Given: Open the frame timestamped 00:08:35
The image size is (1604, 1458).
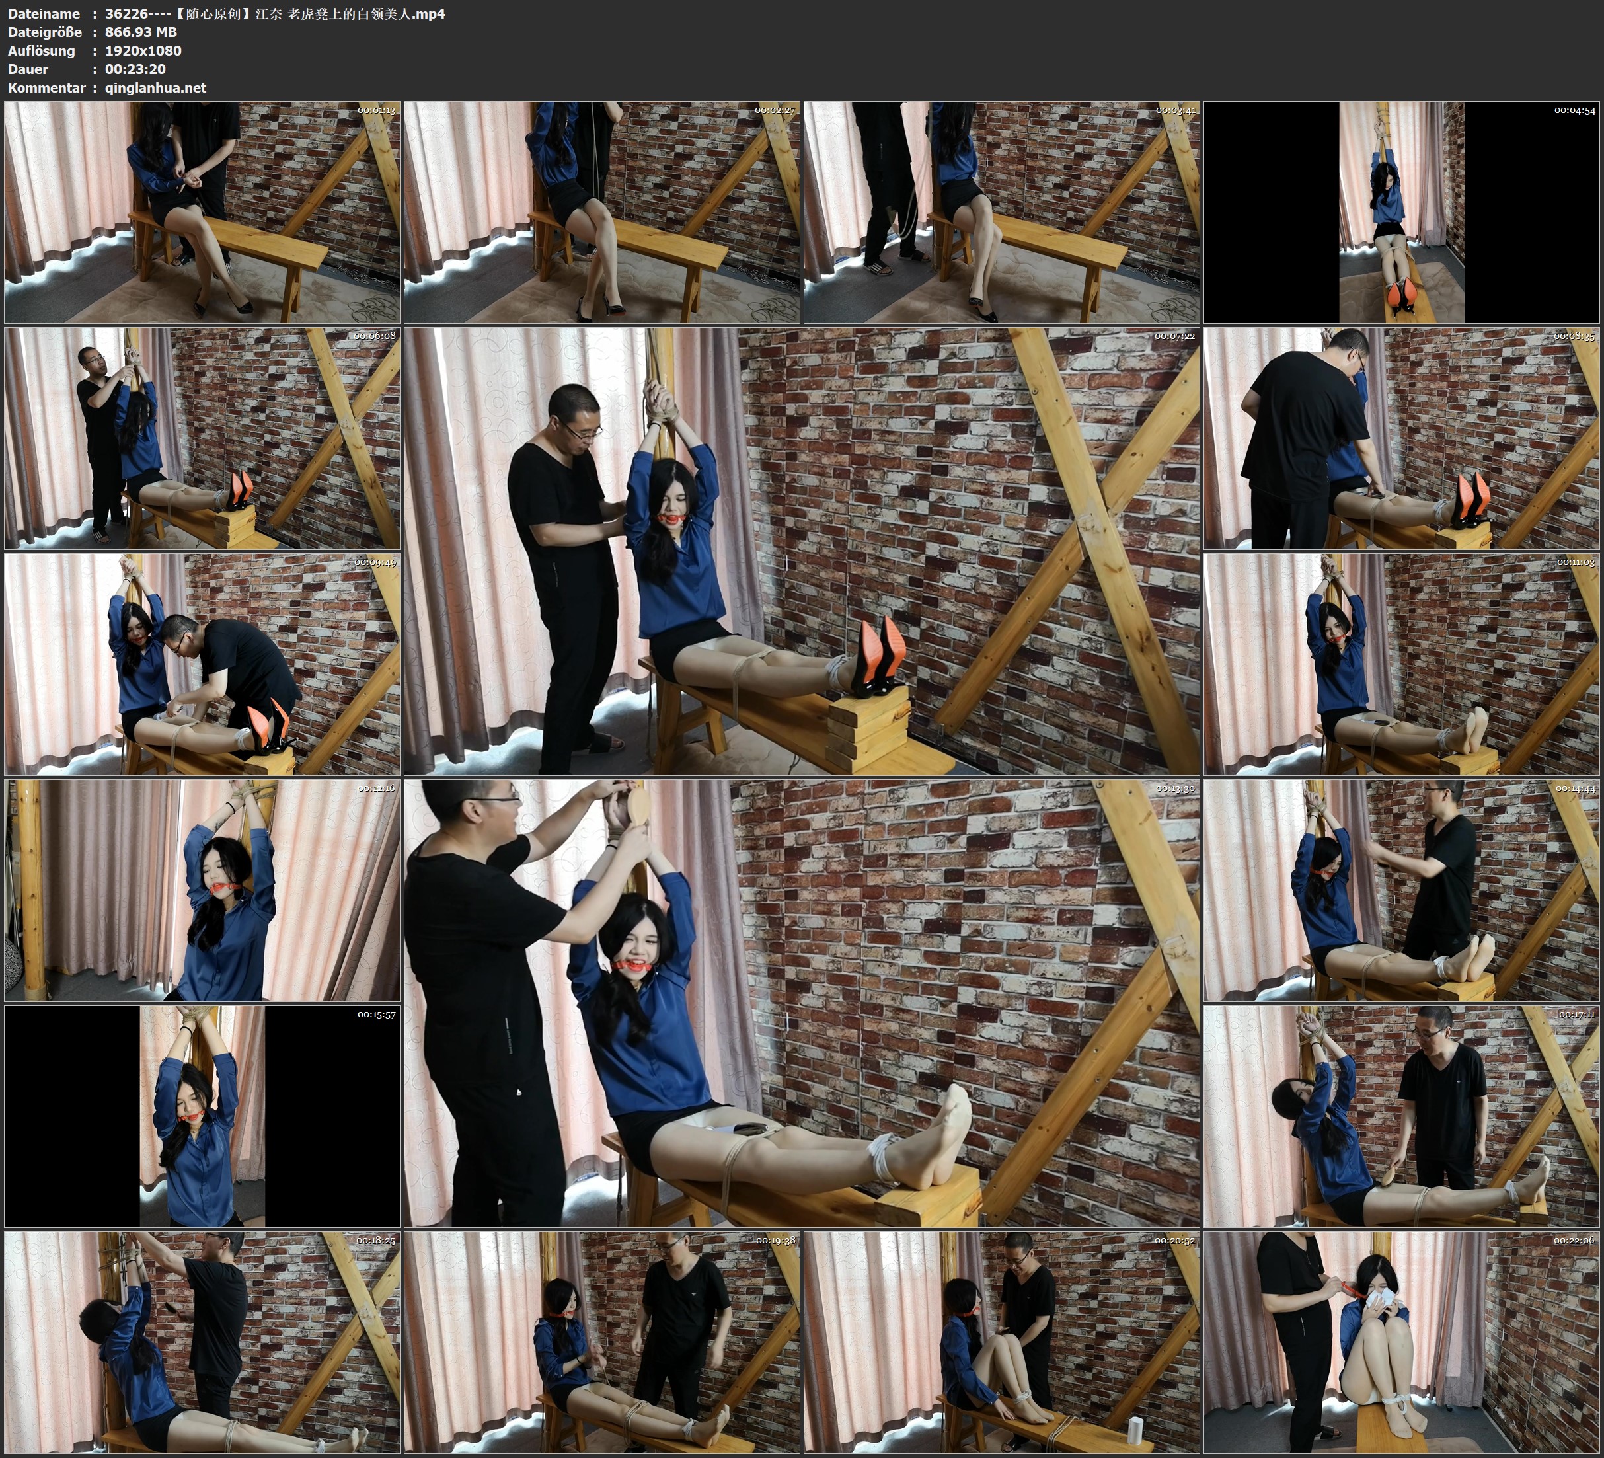Looking at the screenshot, I should (1402, 438).
